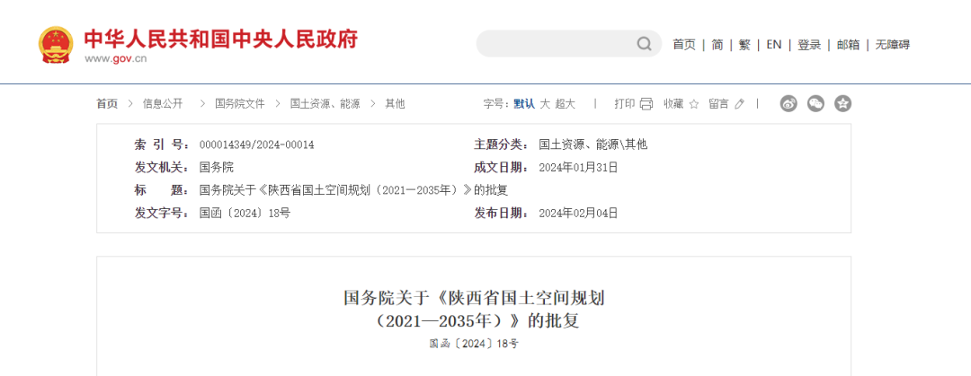
Task: Click the magnifier search icon
Action: 644,44
